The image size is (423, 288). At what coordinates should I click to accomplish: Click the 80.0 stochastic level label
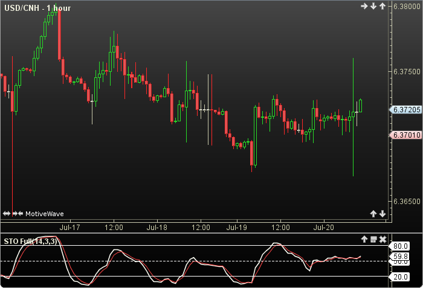click(399, 246)
